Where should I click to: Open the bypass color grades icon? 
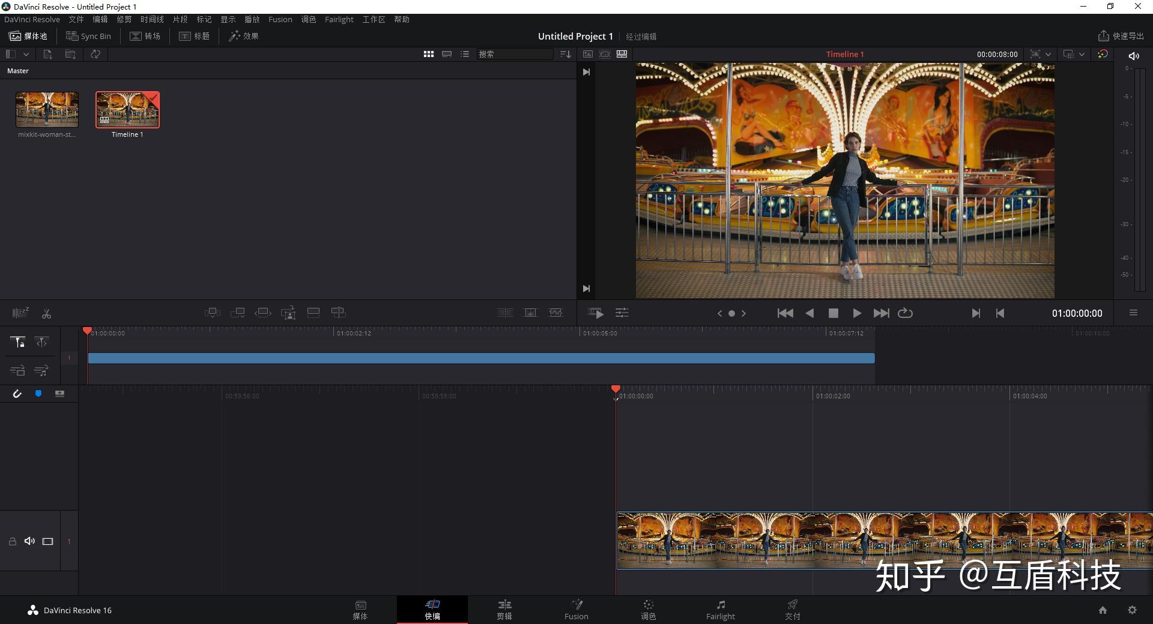(1103, 54)
